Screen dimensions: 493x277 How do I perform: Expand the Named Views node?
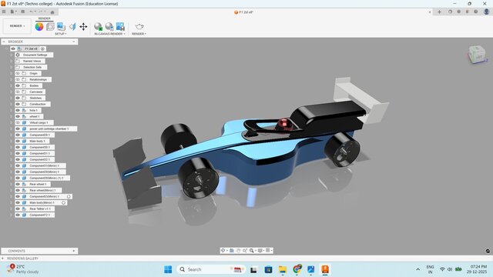[x=12, y=61]
